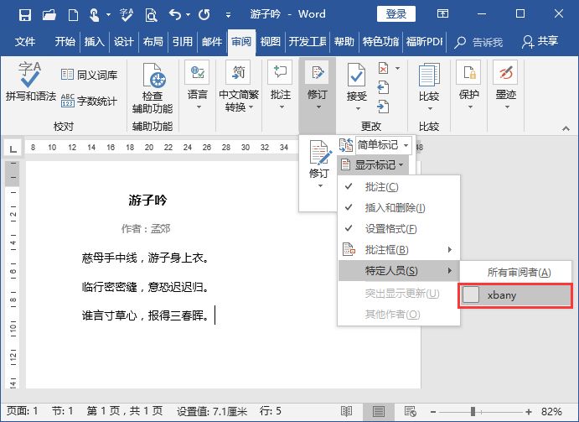This screenshot has width=579, height=422.
Task: Adjust the zoom slider handle
Action: pyautogui.click(x=473, y=412)
